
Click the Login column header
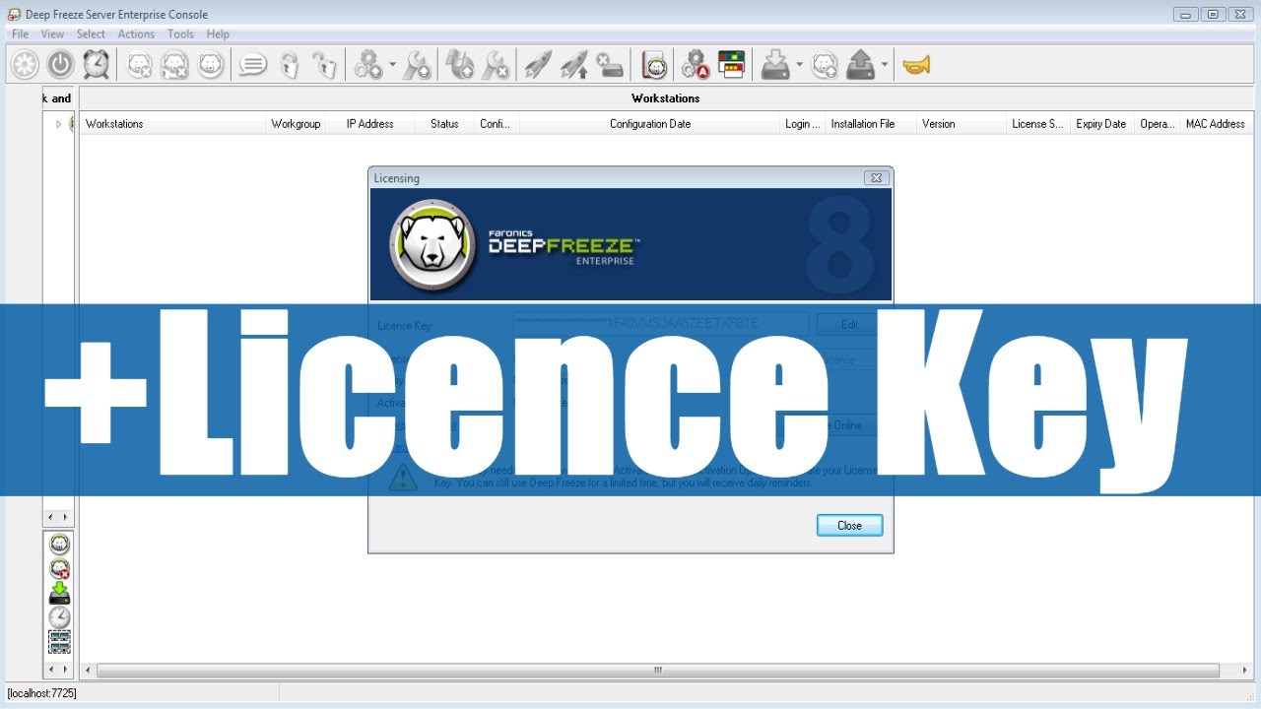coord(802,124)
